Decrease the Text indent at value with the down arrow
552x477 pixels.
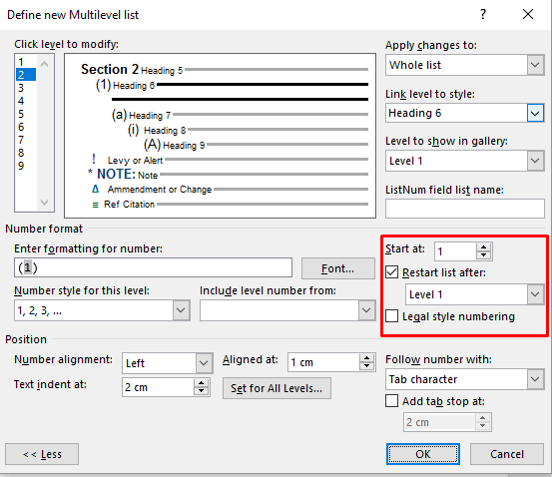point(201,391)
